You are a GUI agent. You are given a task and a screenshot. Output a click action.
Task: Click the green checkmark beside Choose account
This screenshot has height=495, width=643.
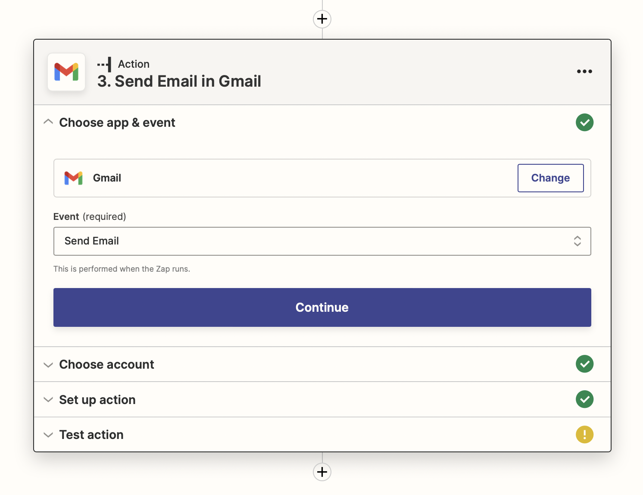[x=584, y=364]
